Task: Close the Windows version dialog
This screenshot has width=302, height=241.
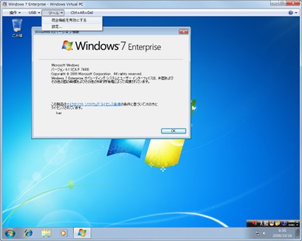Action: click(184, 32)
